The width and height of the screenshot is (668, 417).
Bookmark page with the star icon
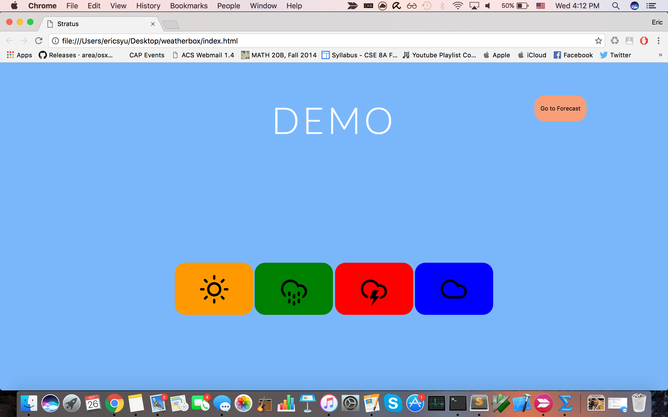(x=598, y=41)
